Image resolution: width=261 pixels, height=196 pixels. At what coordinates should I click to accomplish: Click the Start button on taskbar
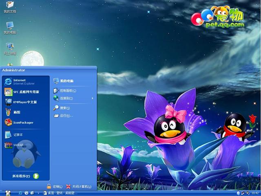coord(8,193)
